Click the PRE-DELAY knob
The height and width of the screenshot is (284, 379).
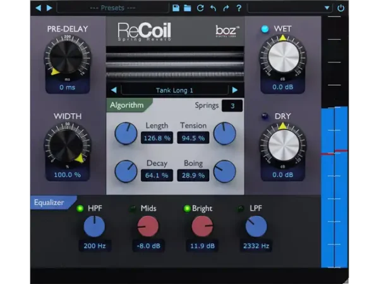[x=67, y=57]
